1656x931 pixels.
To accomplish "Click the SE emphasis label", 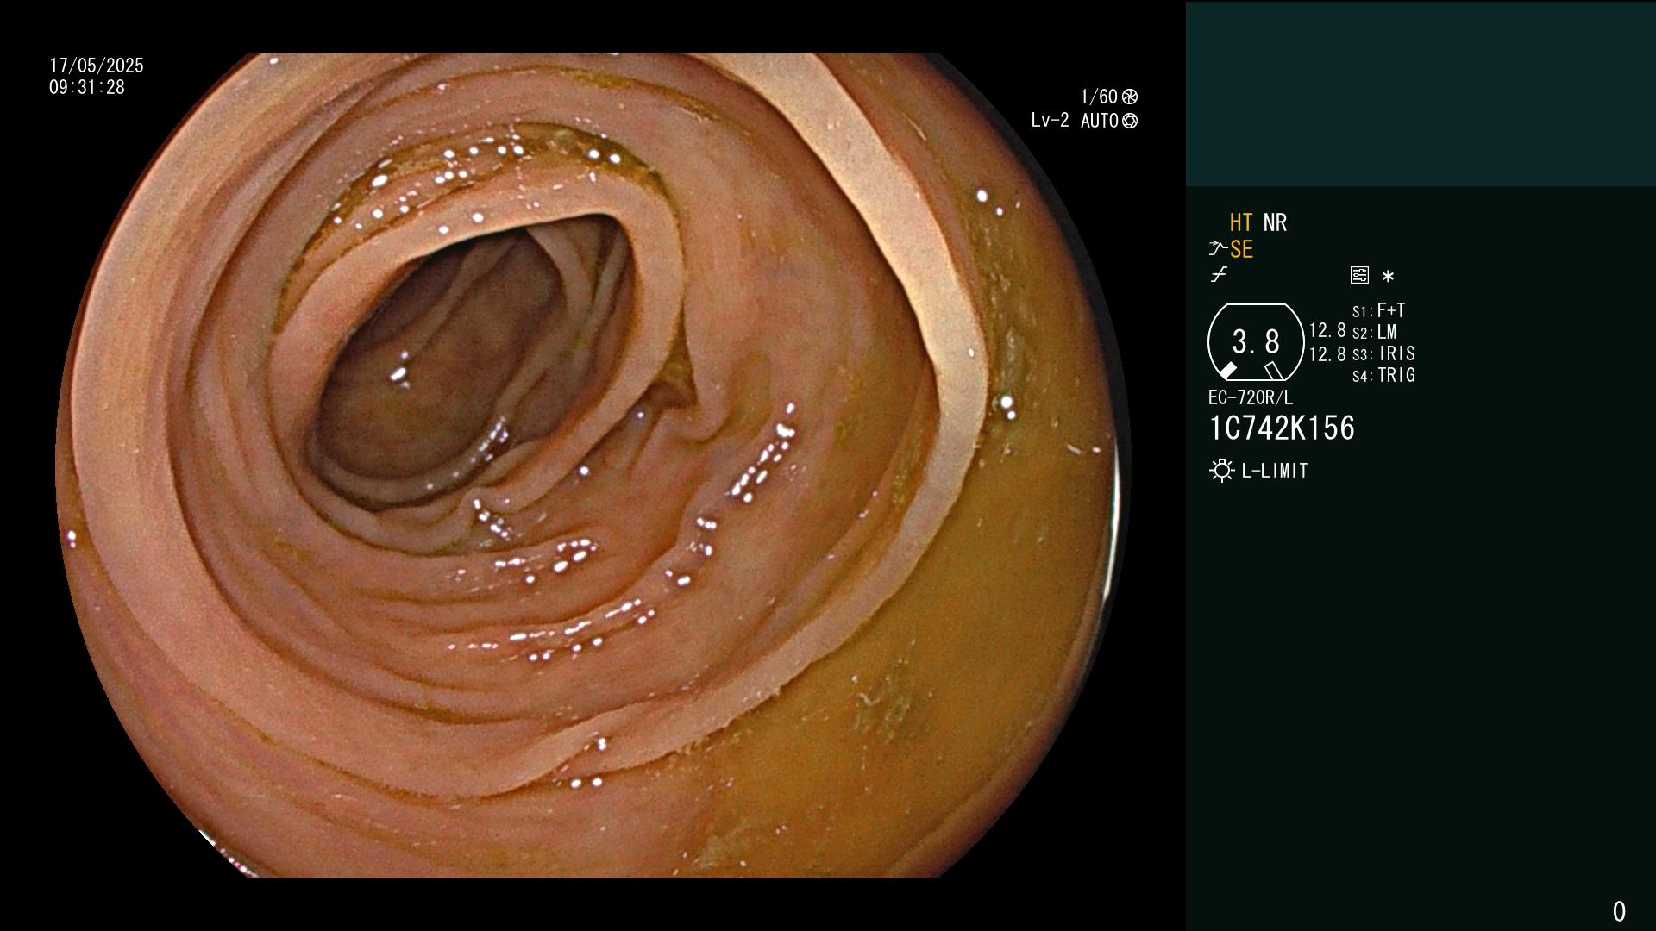I will (1241, 249).
